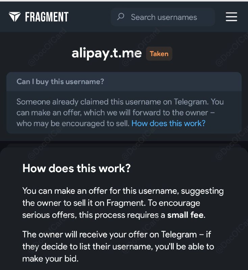Collapse the 'How does this work?' panel
This screenshot has height=270, width=248.
tap(77, 168)
